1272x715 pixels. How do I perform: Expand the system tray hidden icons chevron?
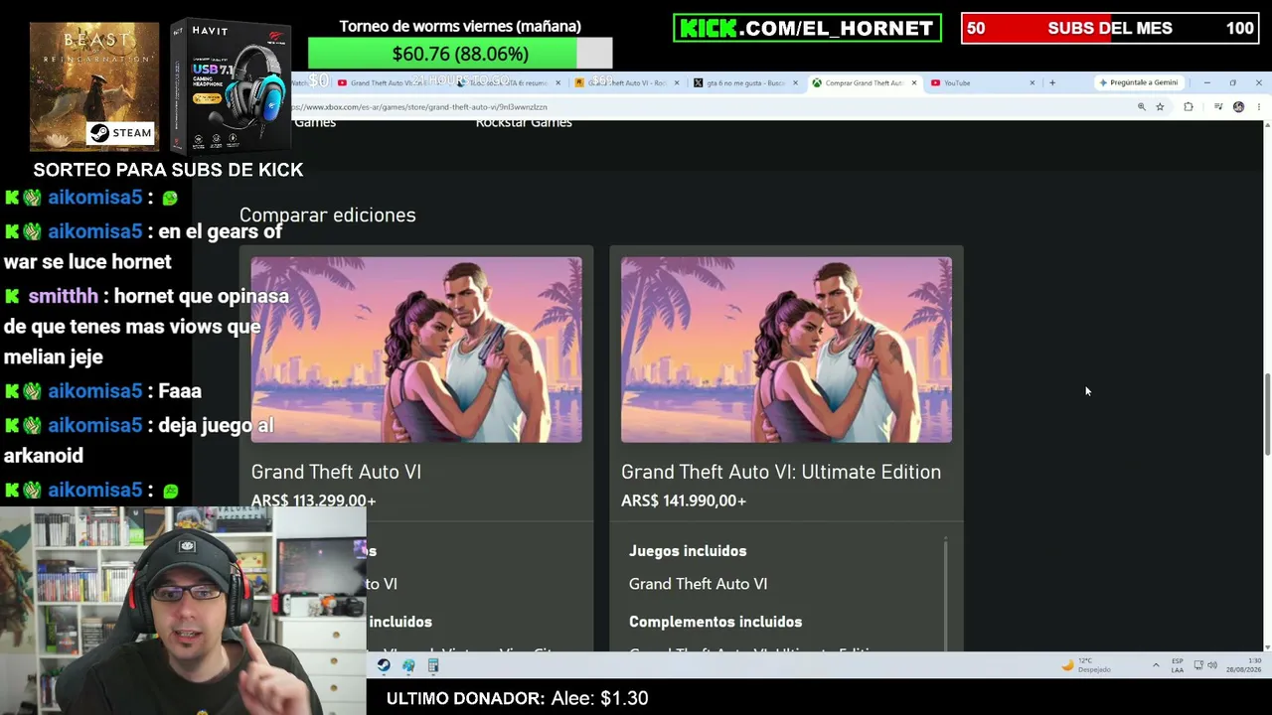(x=1155, y=665)
